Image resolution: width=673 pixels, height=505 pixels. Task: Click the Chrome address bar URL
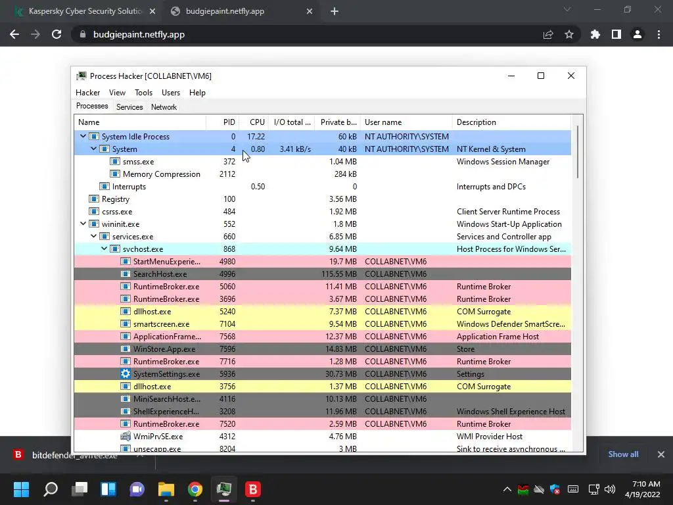(139, 35)
